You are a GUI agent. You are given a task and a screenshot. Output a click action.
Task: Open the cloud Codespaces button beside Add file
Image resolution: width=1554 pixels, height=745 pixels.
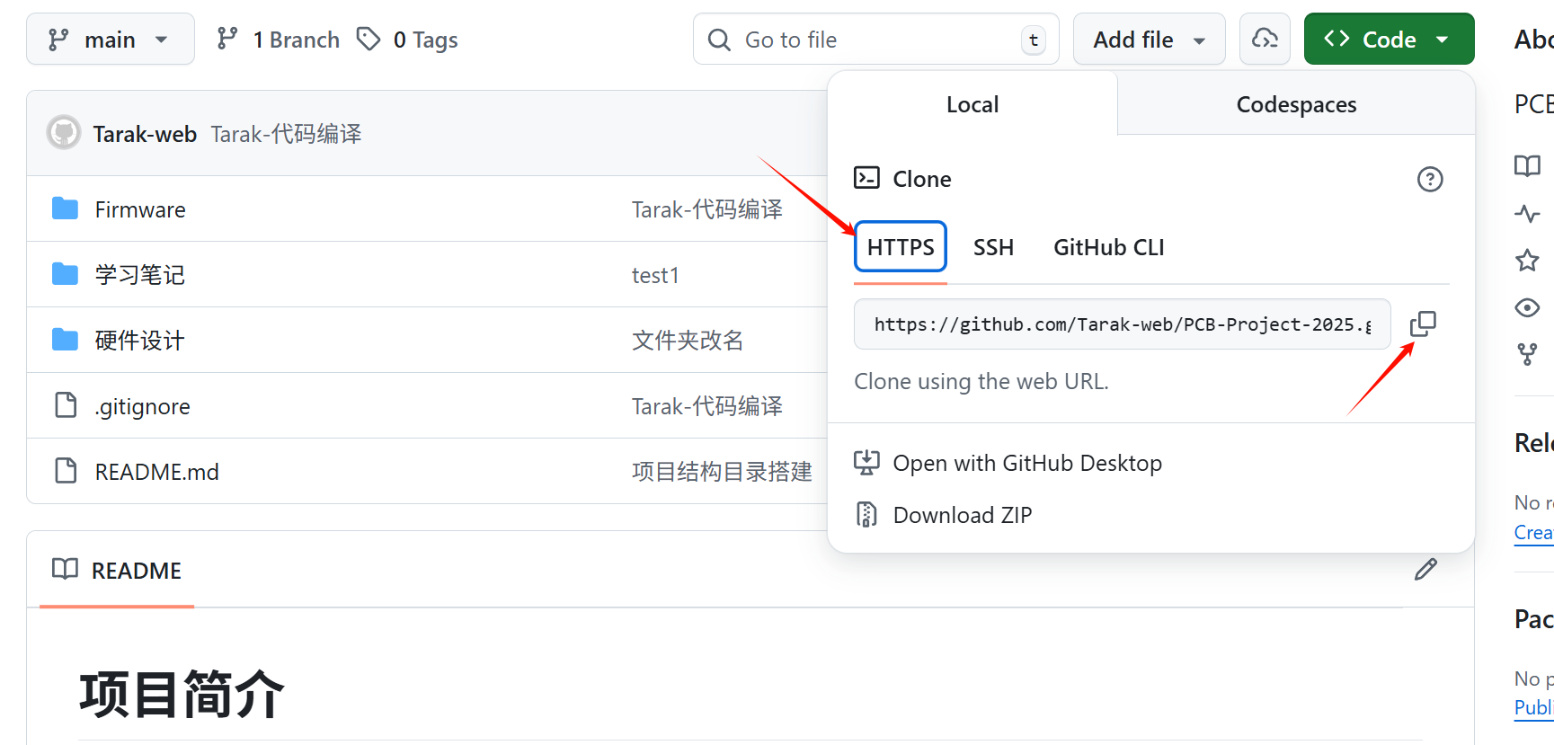click(1265, 39)
